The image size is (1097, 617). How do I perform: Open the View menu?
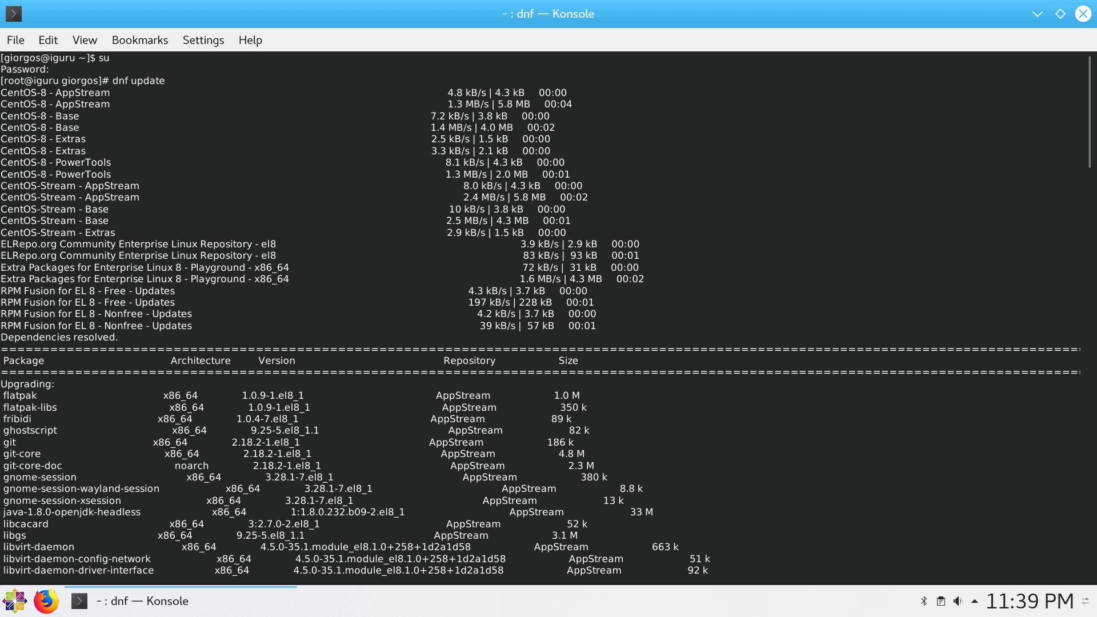pyautogui.click(x=85, y=40)
